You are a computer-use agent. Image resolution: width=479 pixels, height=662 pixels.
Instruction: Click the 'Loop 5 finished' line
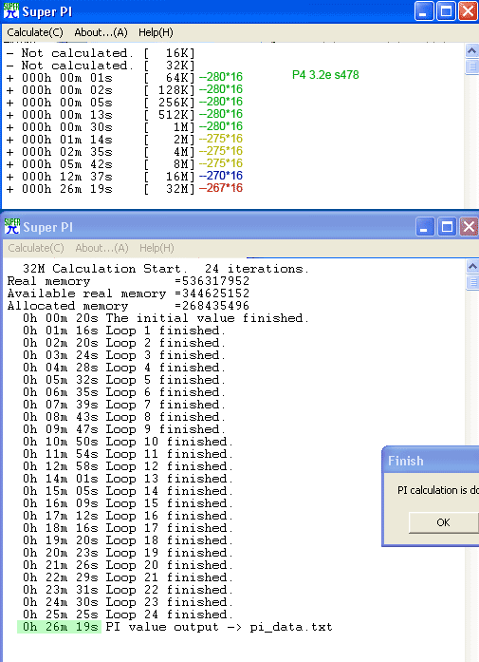[124, 380]
